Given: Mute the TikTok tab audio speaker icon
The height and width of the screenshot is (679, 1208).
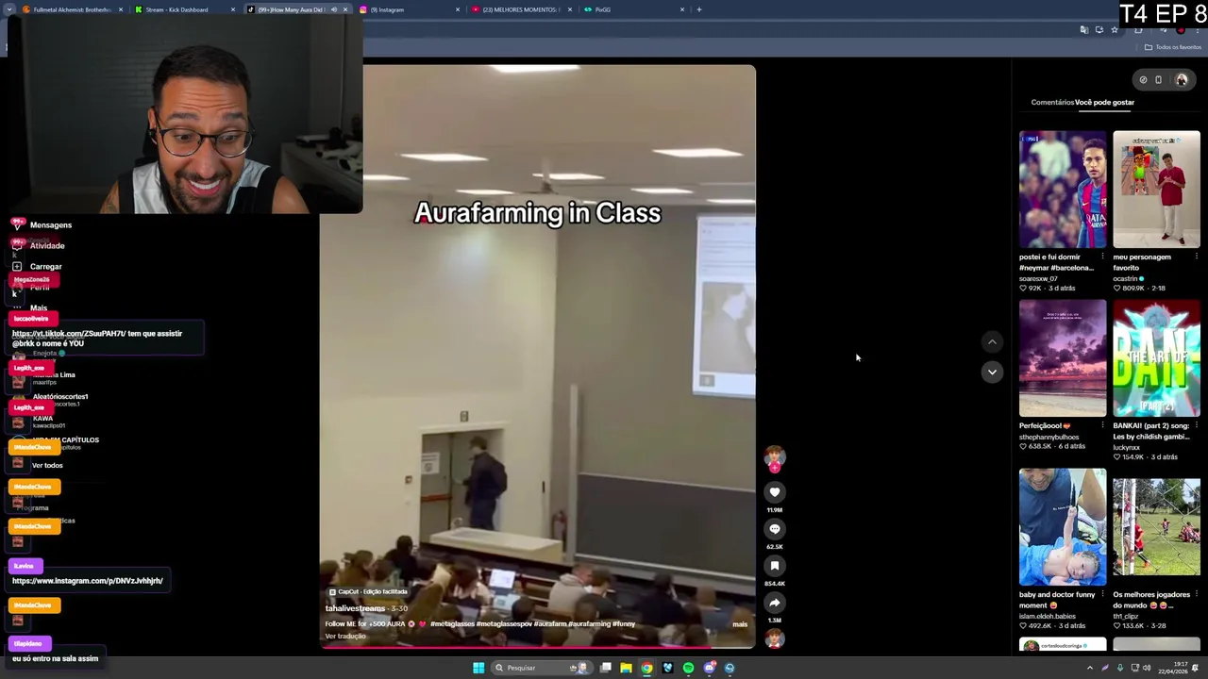Looking at the screenshot, I should 333,9.
